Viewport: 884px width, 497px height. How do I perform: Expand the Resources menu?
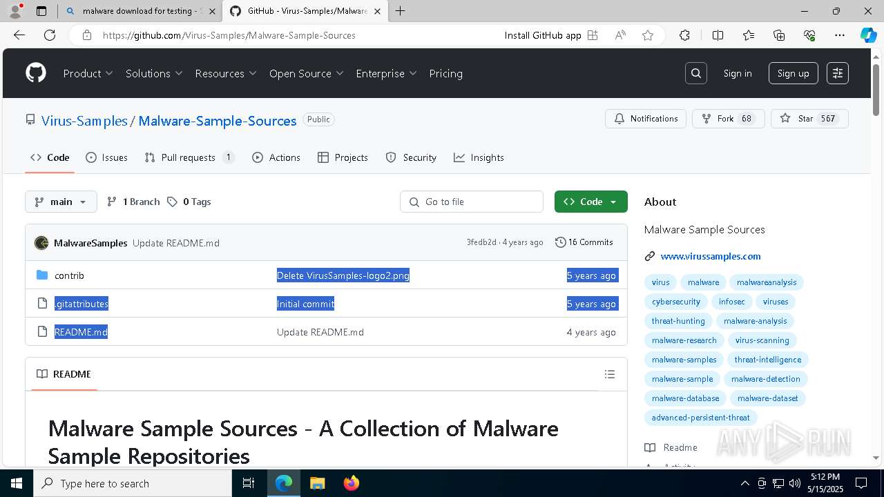226,73
